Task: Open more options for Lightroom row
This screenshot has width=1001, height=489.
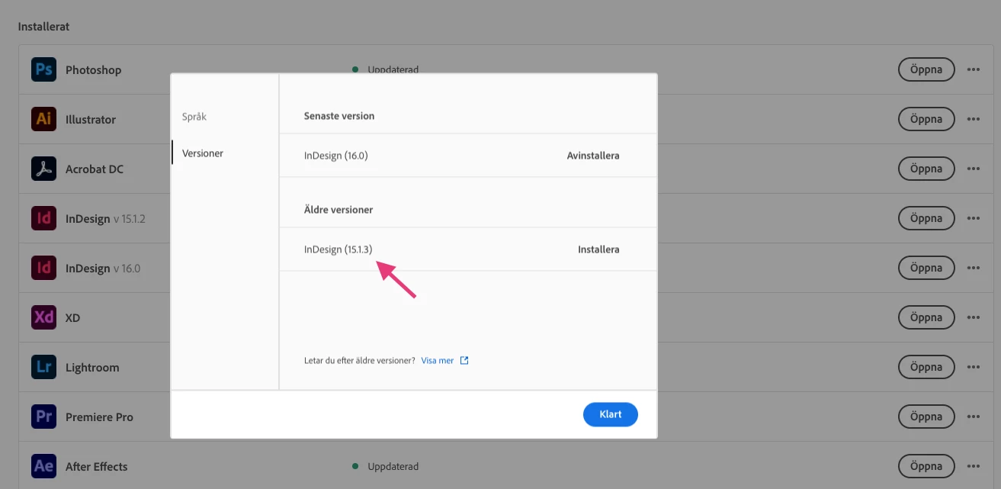Action: [x=974, y=367]
